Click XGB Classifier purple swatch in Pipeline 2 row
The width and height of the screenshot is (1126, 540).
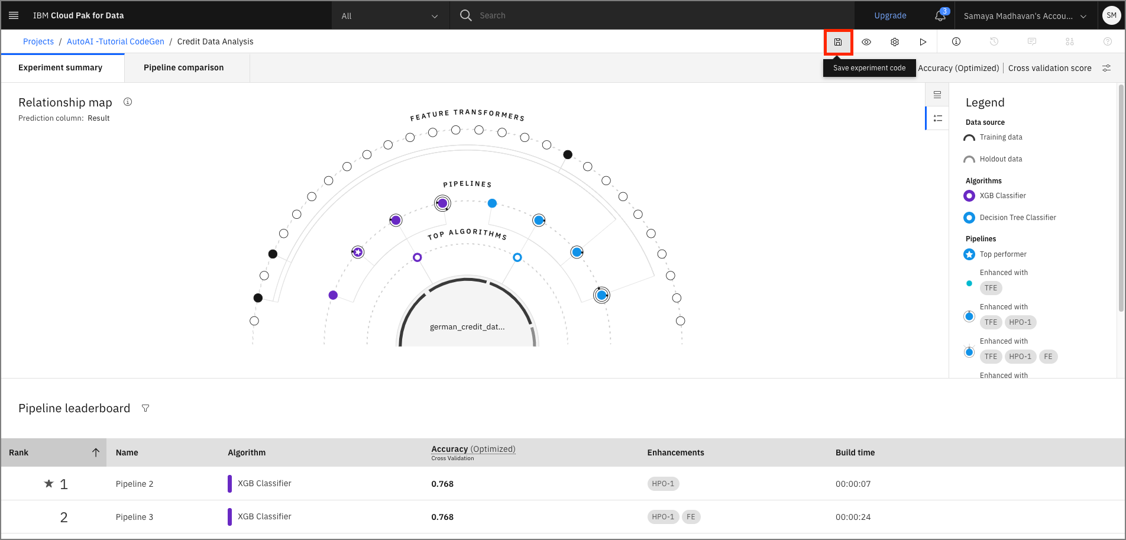click(229, 484)
